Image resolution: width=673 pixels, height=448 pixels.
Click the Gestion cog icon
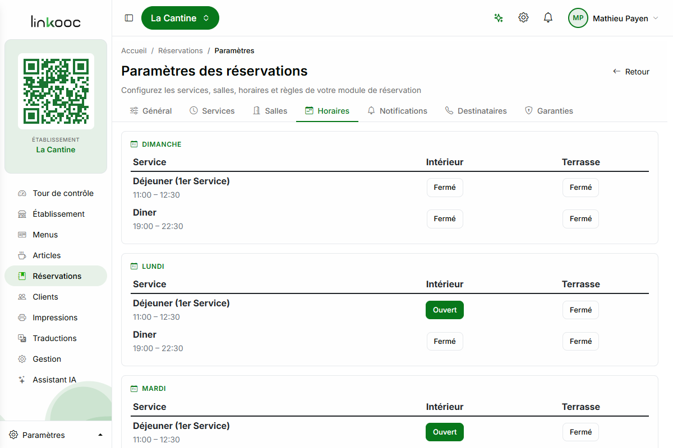[22, 359]
